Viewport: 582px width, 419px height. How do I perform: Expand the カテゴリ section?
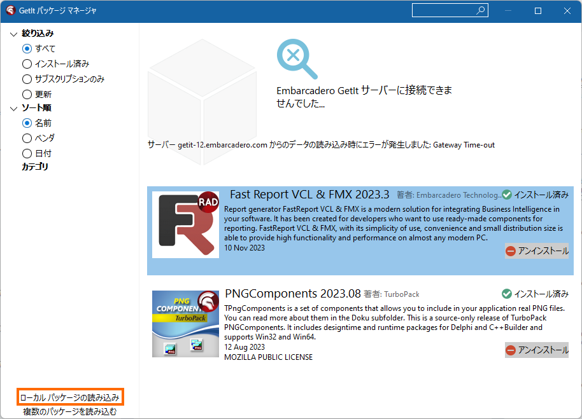[36, 167]
